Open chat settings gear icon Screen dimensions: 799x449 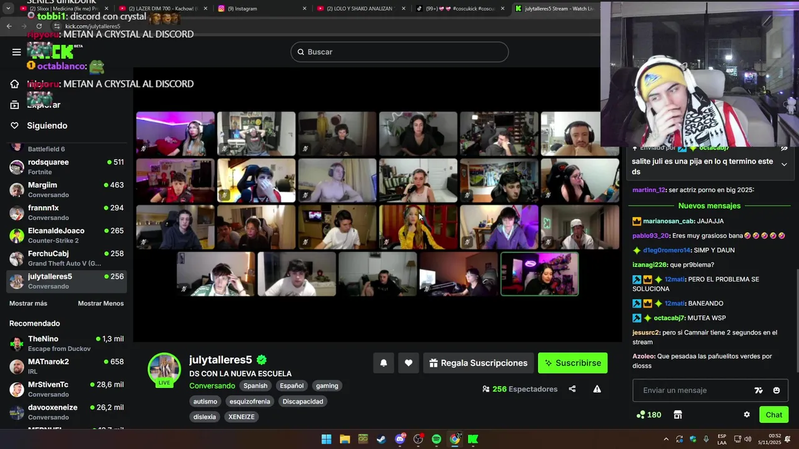[x=747, y=415]
